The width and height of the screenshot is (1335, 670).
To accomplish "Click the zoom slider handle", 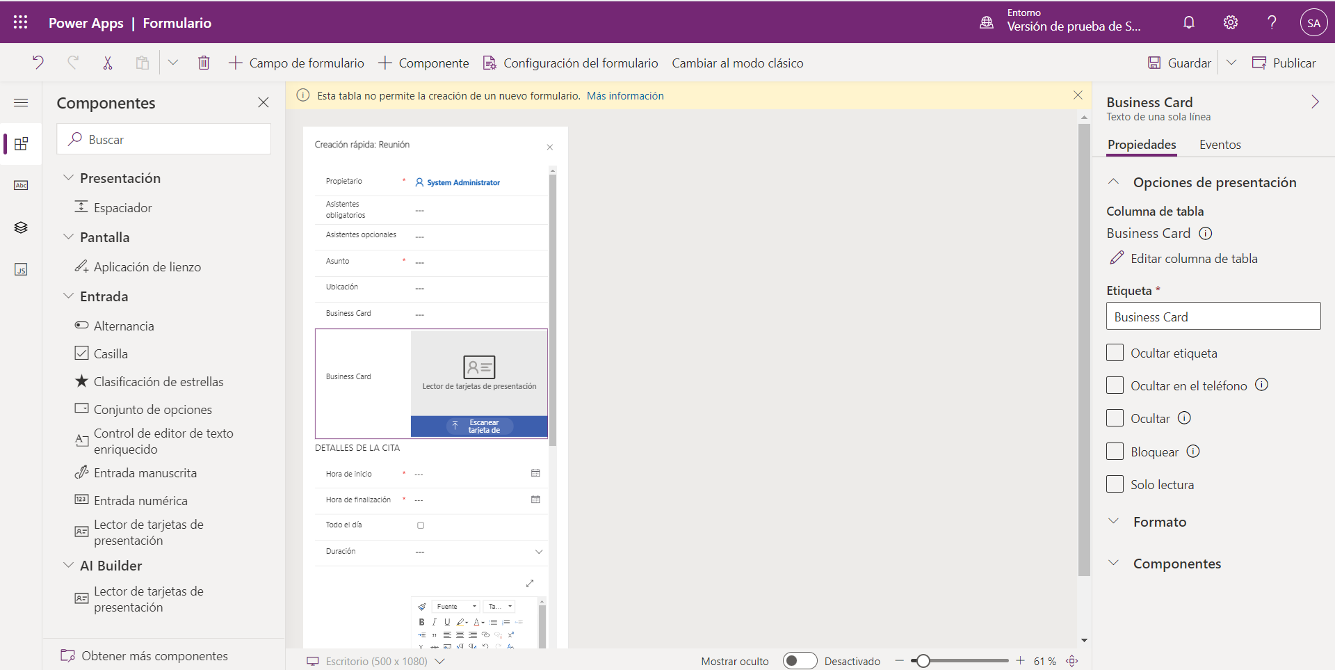I will point(923,661).
